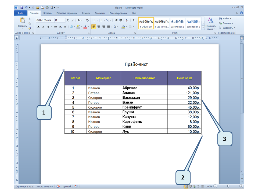Toggle show paragraph marks (¶)
Viewport: 258px width, 194px height.
click(x=134, y=20)
